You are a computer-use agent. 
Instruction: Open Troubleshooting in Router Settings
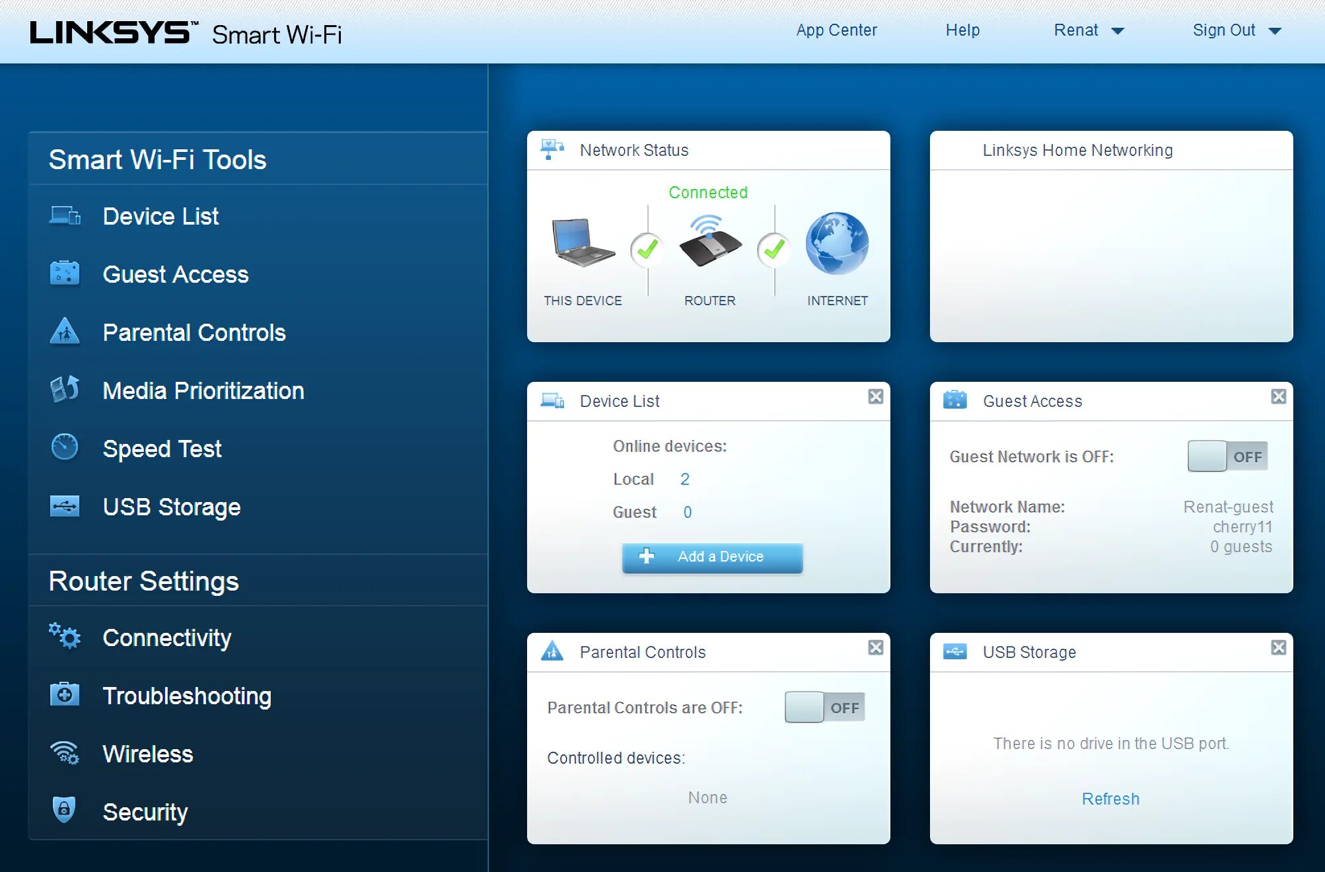[187, 696]
